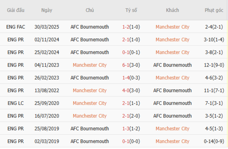
Task: Click the Giải đấu column header
Action: pos(16,10)
